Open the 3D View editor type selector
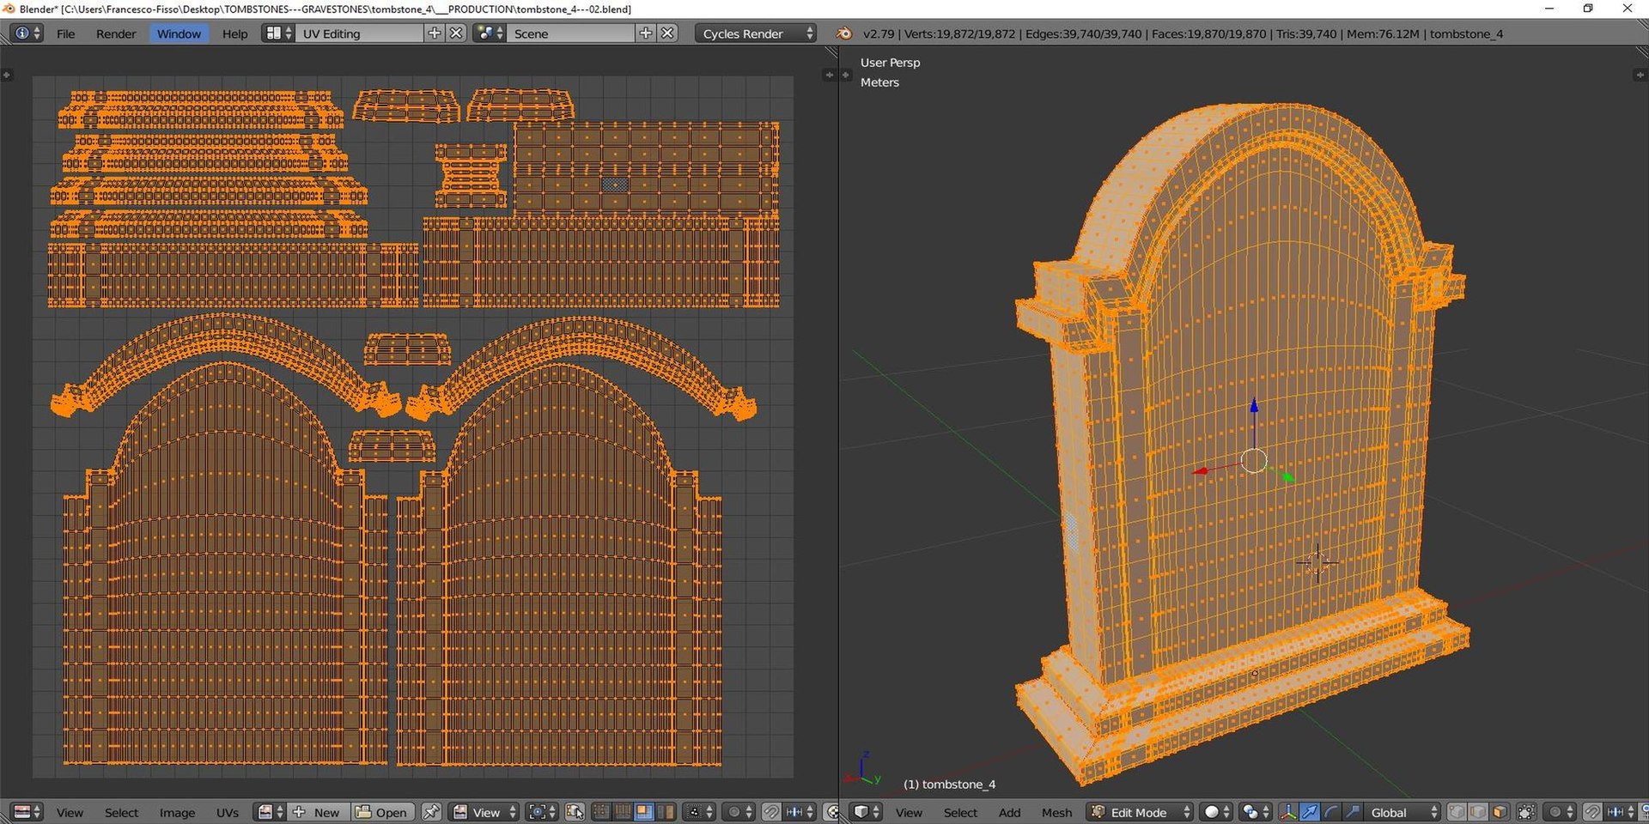The height and width of the screenshot is (824, 1649). pos(866,812)
